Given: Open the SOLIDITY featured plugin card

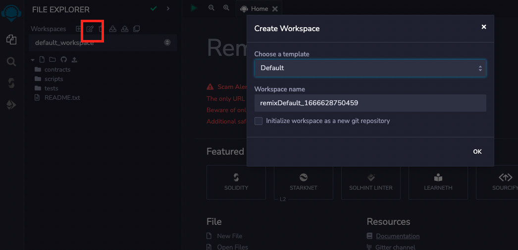Looking at the screenshot, I should (236, 182).
